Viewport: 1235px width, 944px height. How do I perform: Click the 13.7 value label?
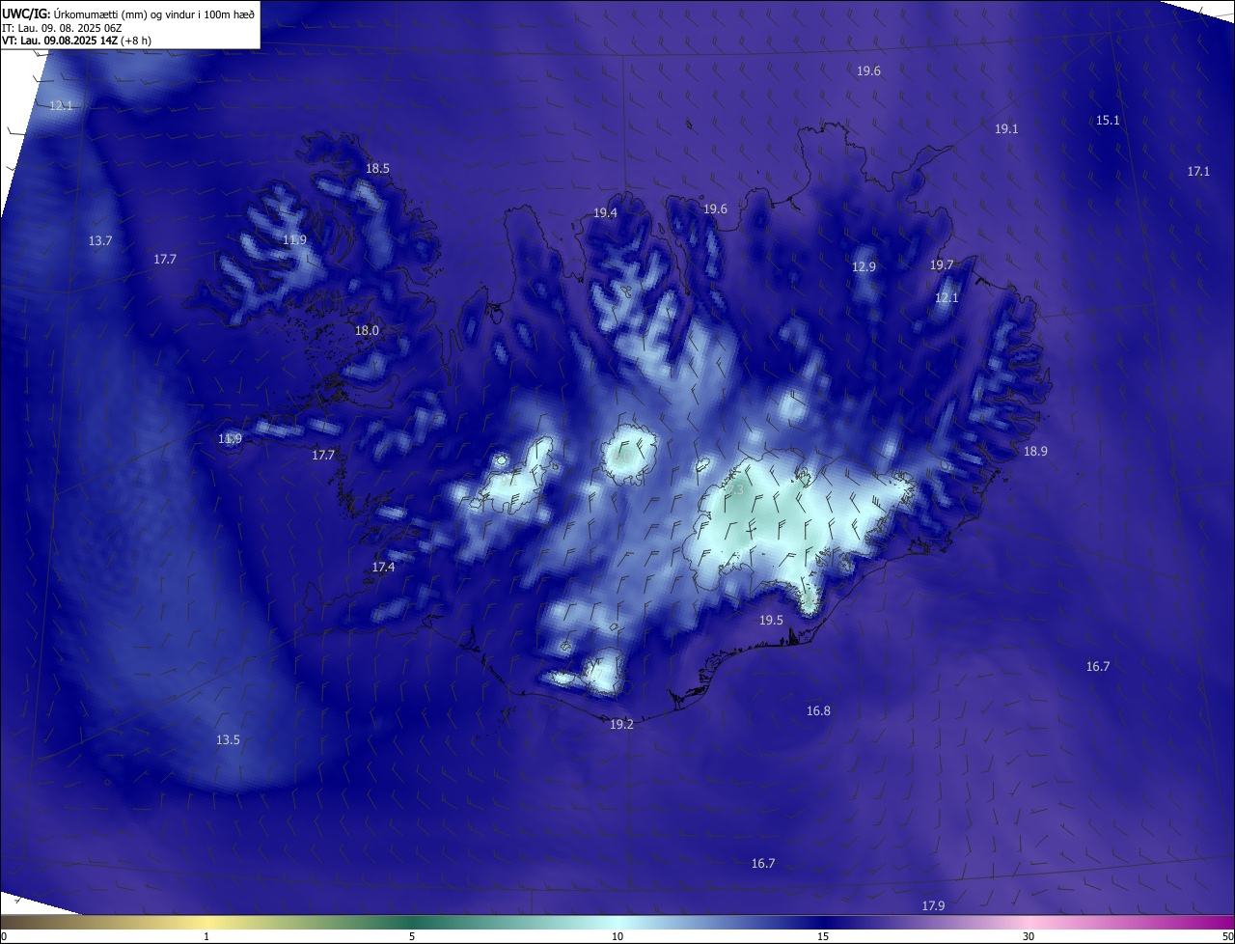pos(100,240)
